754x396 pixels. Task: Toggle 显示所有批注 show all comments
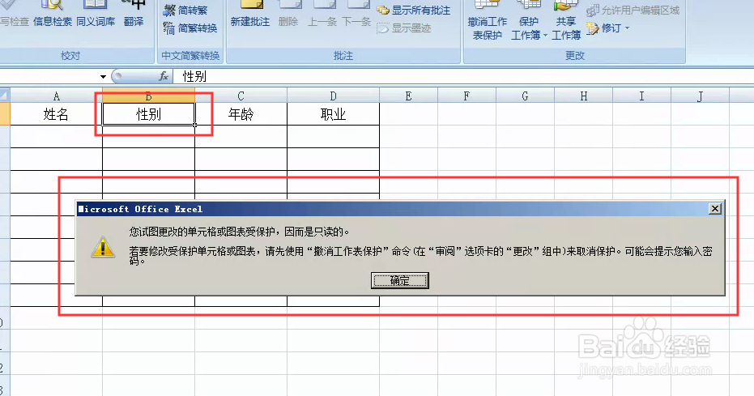tap(414, 10)
